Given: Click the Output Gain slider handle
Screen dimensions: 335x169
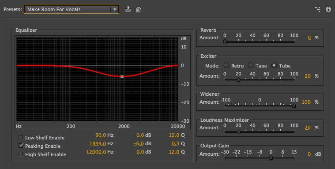Looking at the screenshot, I should pos(271,158).
